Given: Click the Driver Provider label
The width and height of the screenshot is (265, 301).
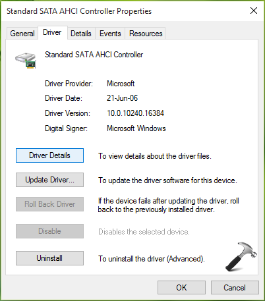Looking at the screenshot, I should pos(69,84).
